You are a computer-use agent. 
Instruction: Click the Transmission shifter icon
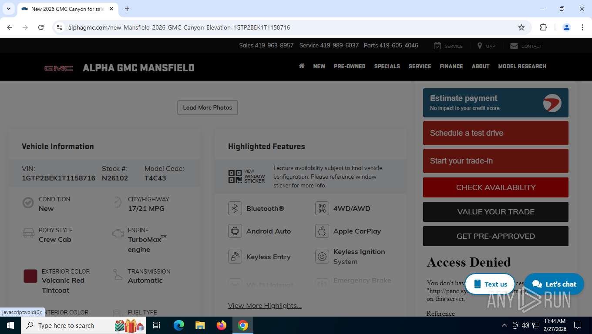pyautogui.click(x=118, y=274)
